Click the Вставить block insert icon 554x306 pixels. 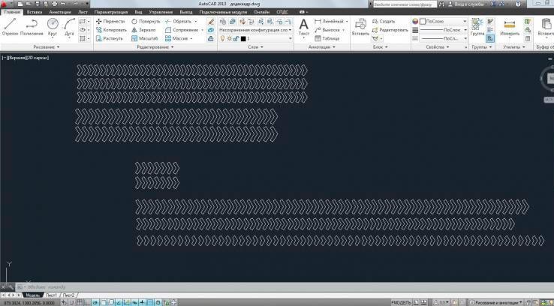coord(360,26)
